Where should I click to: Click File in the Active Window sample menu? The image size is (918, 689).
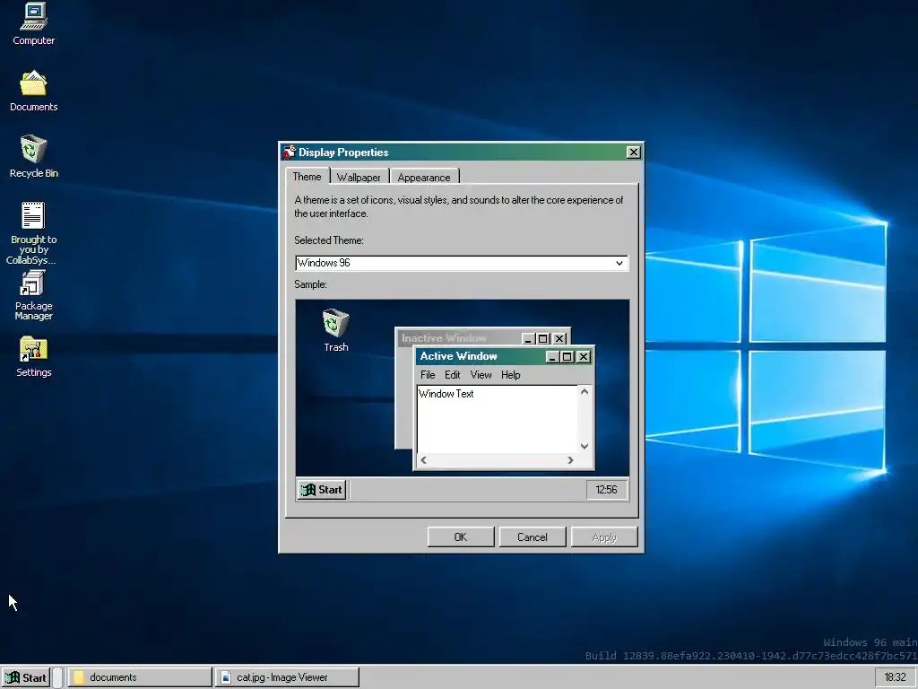[x=428, y=375]
